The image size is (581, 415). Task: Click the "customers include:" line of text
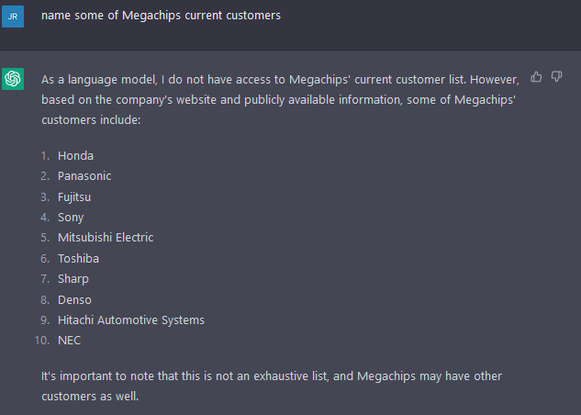pyautogui.click(x=90, y=120)
